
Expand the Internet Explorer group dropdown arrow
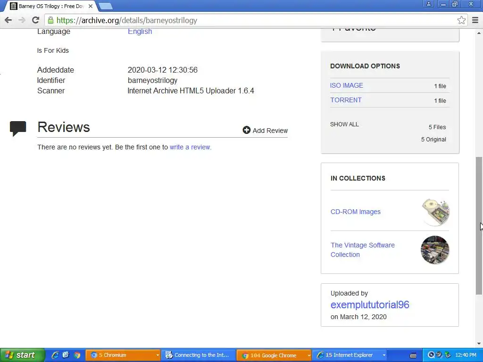pyautogui.click(x=384, y=355)
